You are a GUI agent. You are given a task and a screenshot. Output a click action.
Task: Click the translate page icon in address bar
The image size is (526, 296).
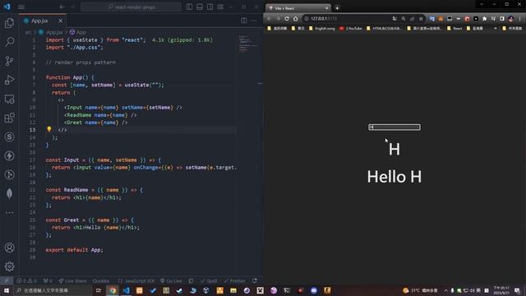[x=394, y=18]
